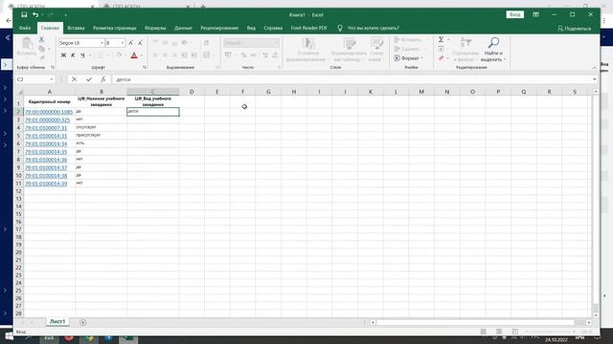Apply italic with the К button
The image size is (613, 344).
pos(73,55)
